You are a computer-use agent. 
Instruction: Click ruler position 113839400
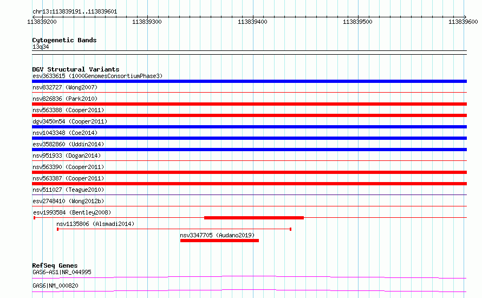(x=252, y=22)
